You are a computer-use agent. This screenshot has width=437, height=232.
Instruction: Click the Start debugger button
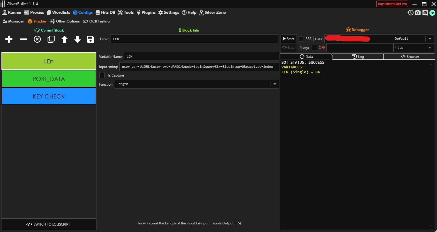[288, 39]
